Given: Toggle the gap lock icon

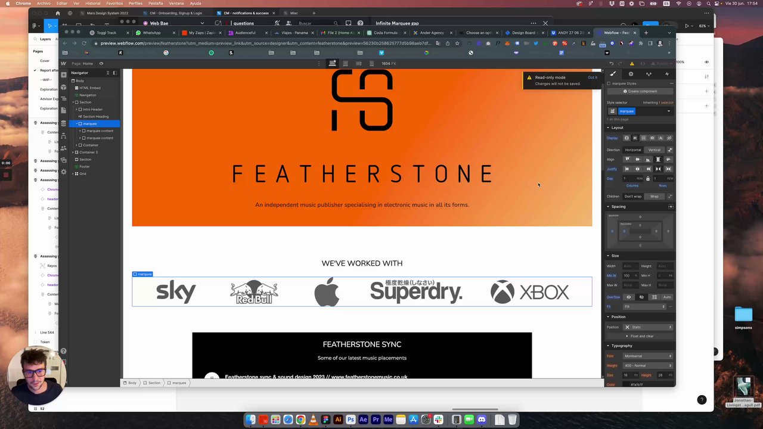Looking at the screenshot, I should coord(648,178).
